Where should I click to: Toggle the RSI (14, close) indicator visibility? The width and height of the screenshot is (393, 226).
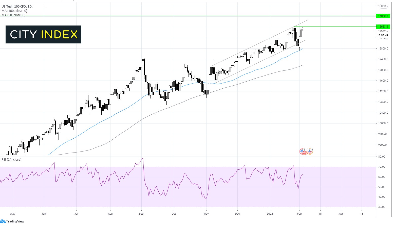(x=11, y=159)
